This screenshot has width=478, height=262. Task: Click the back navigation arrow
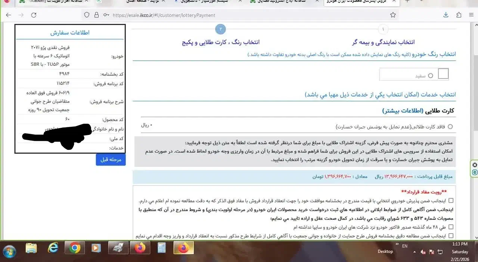[9, 15]
